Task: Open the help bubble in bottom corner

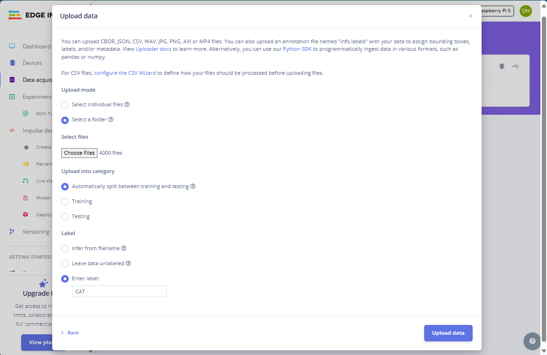Action: pyautogui.click(x=532, y=341)
